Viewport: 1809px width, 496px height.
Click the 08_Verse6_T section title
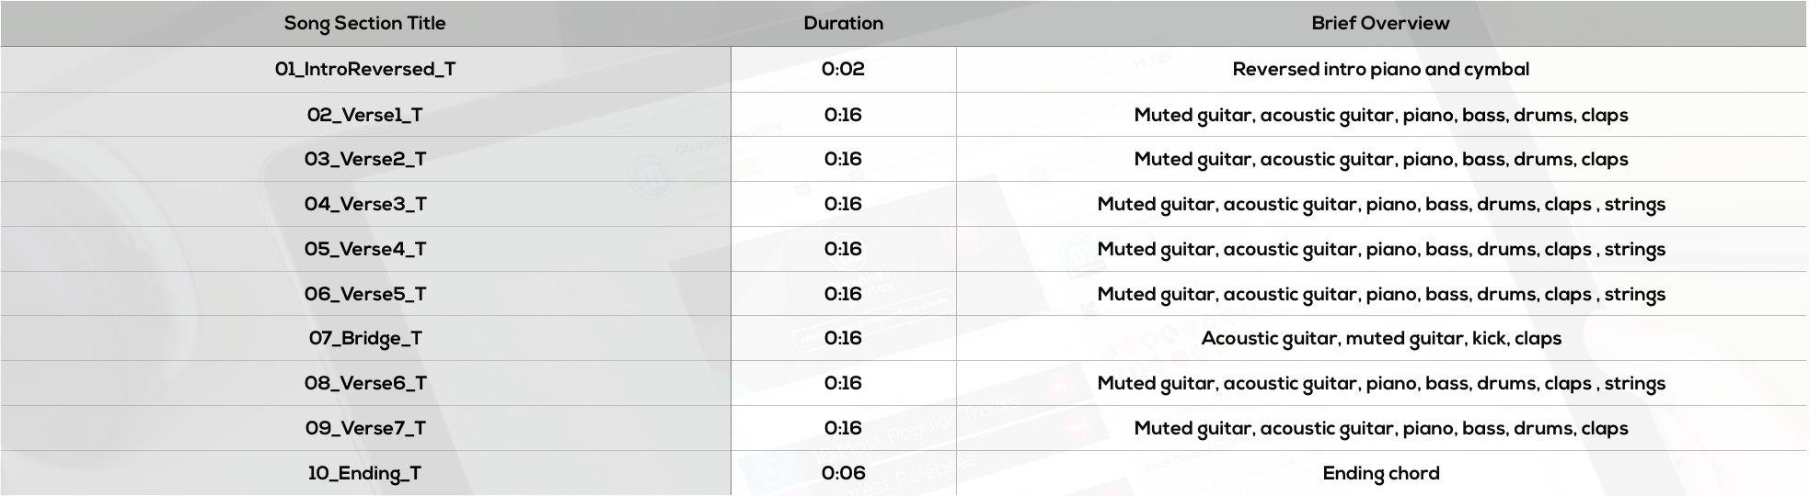click(365, 383)
